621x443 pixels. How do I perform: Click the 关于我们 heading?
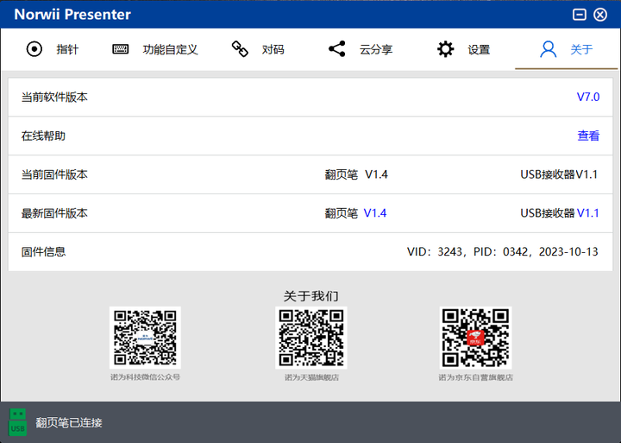(x=310, y=296)
